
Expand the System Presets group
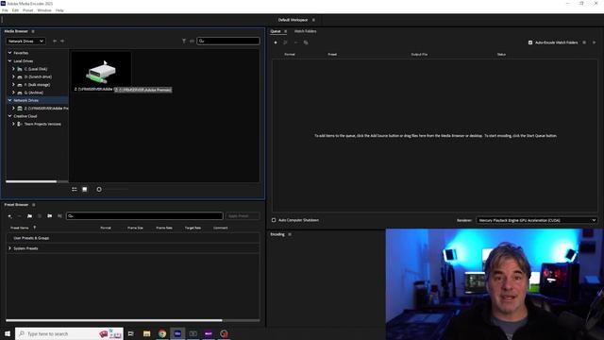tap(10, 248)
